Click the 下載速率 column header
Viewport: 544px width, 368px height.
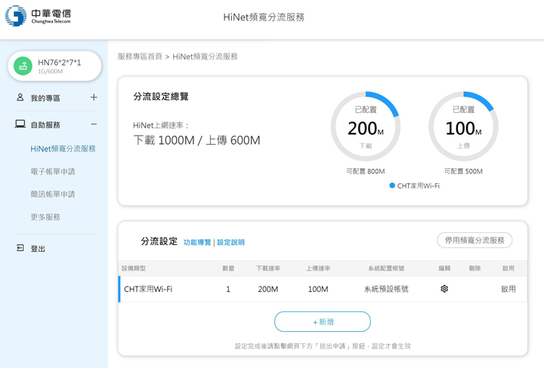[x=267, y=268]
